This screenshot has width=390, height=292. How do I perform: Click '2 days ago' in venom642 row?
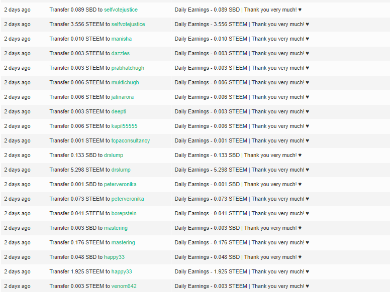click(17, 286)
